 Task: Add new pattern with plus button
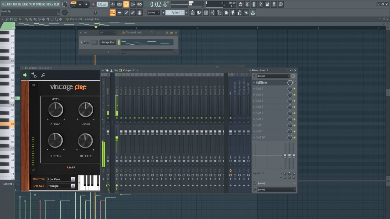point(187,12)
